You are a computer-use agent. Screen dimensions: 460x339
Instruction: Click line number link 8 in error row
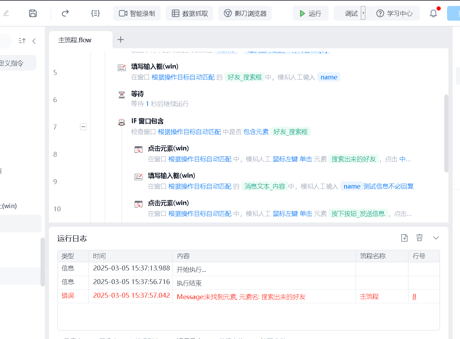(414, 296)
